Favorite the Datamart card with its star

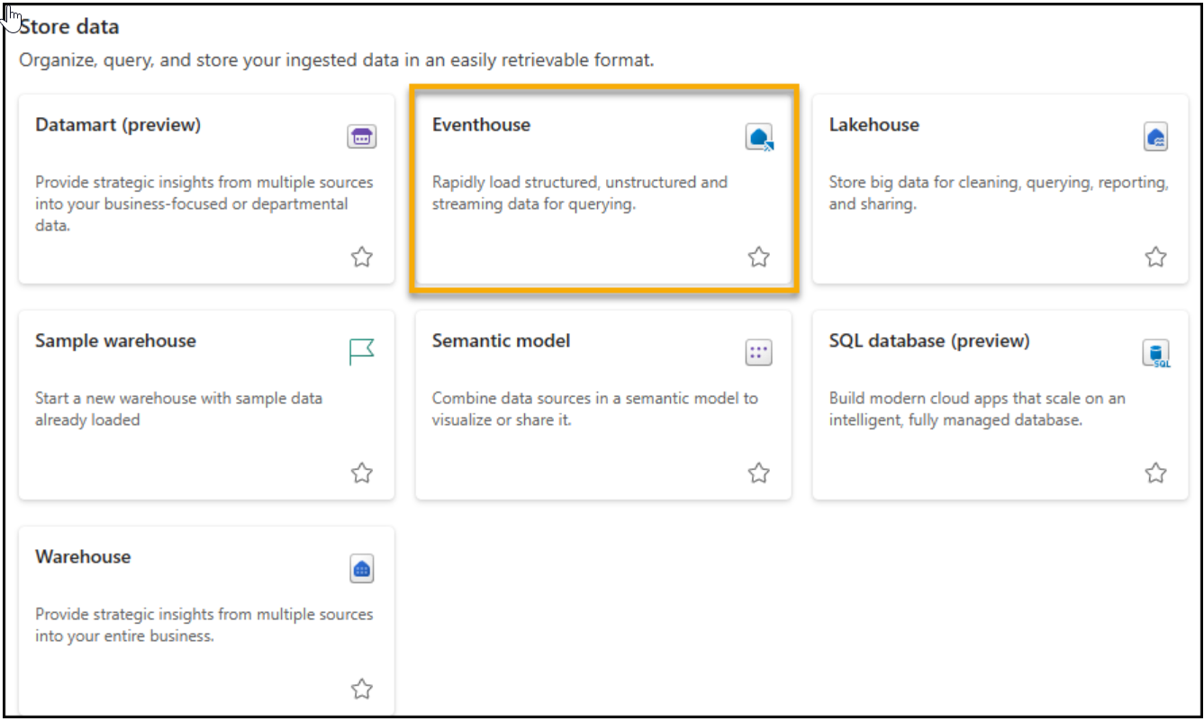(361, 257)
